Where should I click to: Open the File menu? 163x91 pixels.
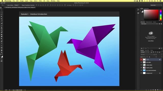(x=13, y=1)
